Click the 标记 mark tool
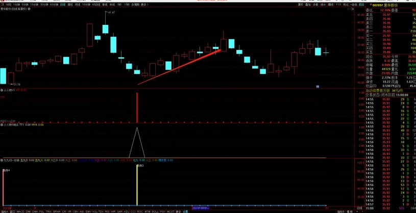This screenshot has width=416, height=213. coord(345,5)
